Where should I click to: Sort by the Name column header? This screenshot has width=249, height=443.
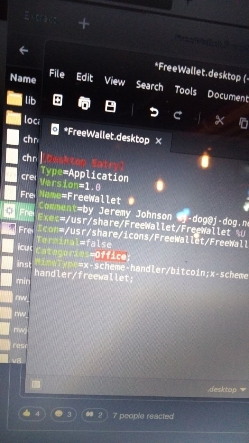pyautogui.click(x=23, y=78)
